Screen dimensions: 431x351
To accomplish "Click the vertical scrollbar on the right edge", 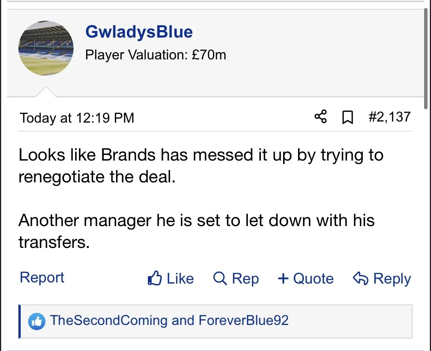I will tap(426, 57).
